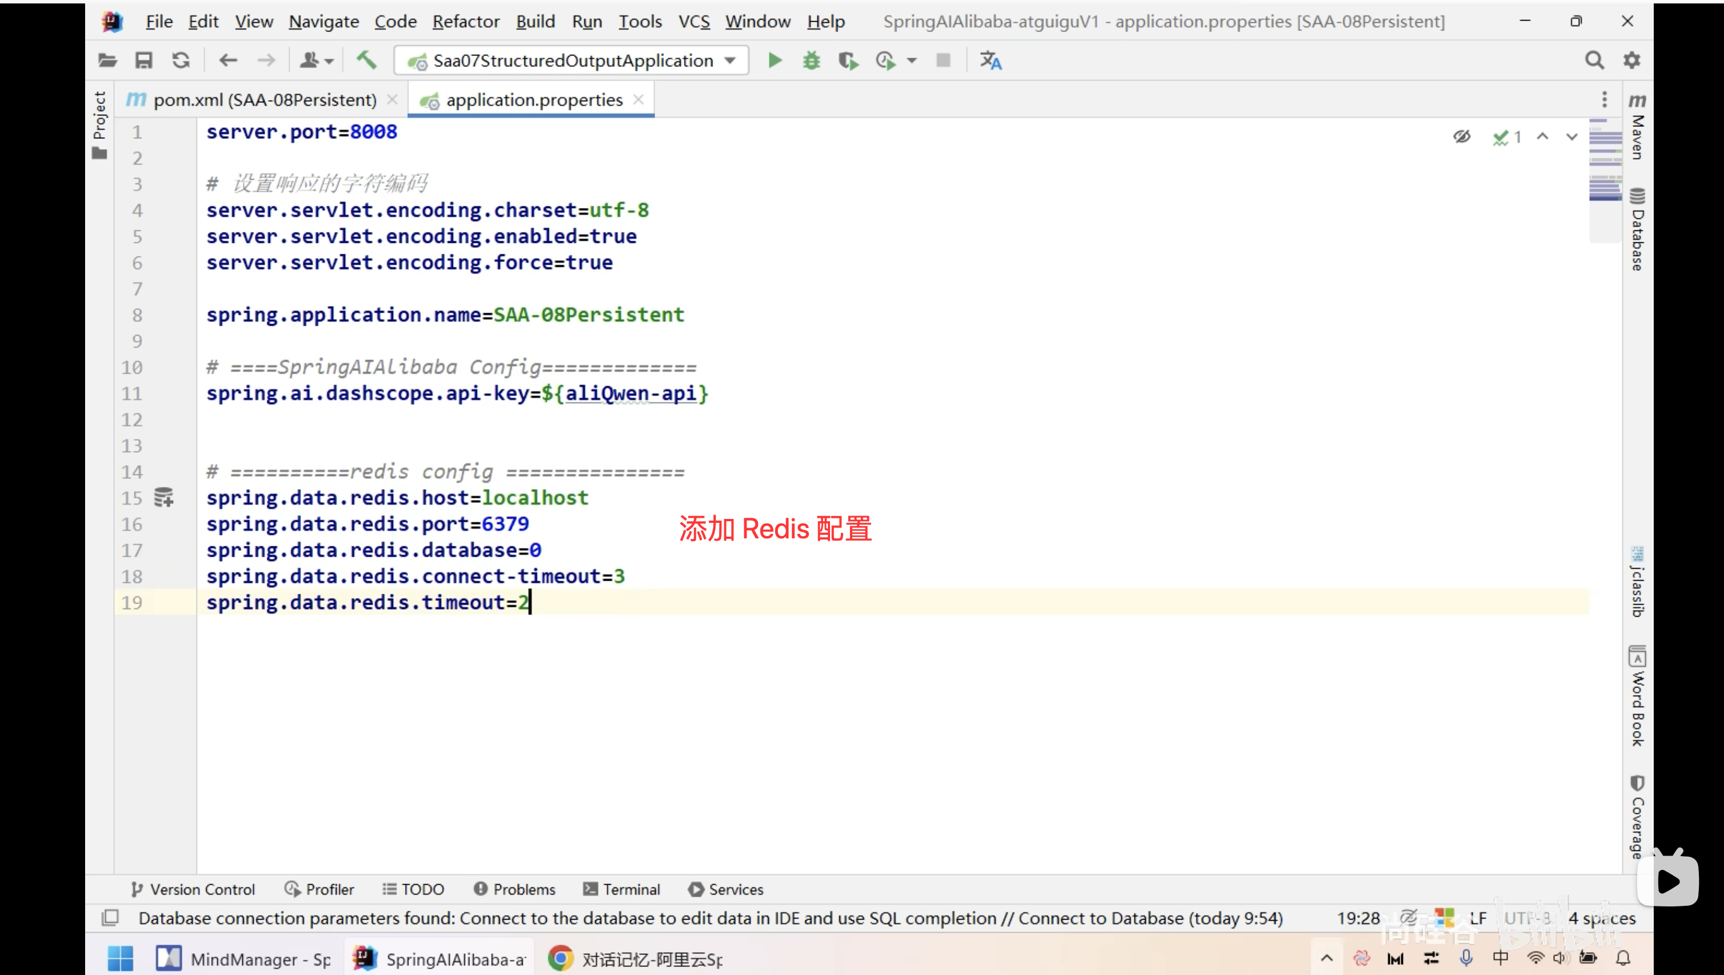Viewport: 1724px width, 975px height.
Task: Click the Debug bug icon
Action: pos(811,60)
